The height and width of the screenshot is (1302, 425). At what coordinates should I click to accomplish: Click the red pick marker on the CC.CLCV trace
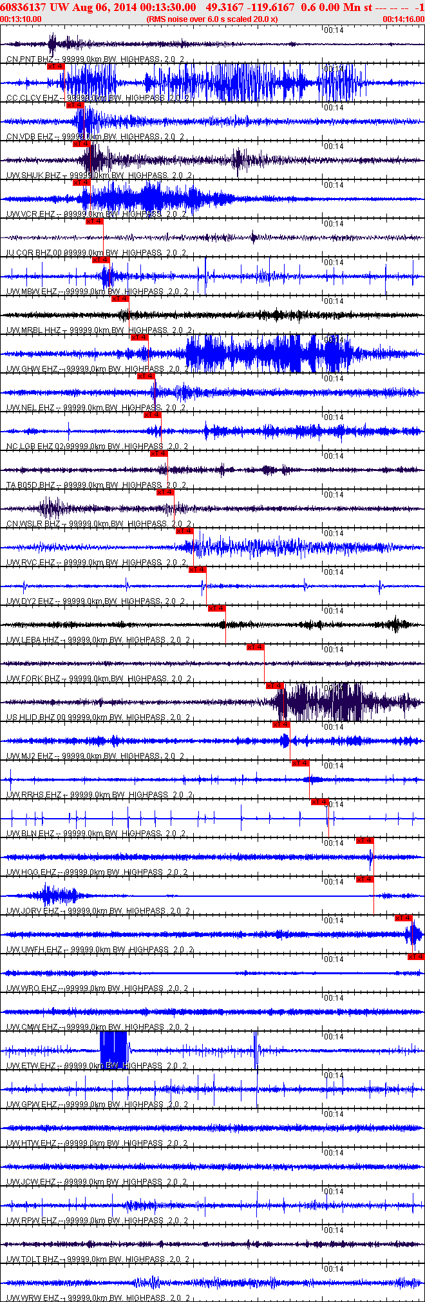(56, 66)
